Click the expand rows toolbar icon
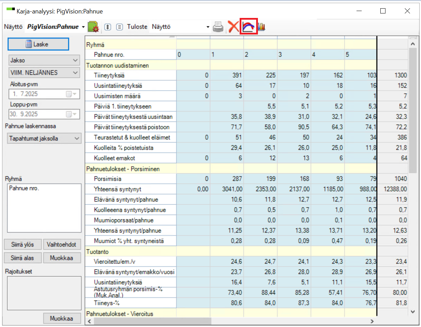 (108, 27)
